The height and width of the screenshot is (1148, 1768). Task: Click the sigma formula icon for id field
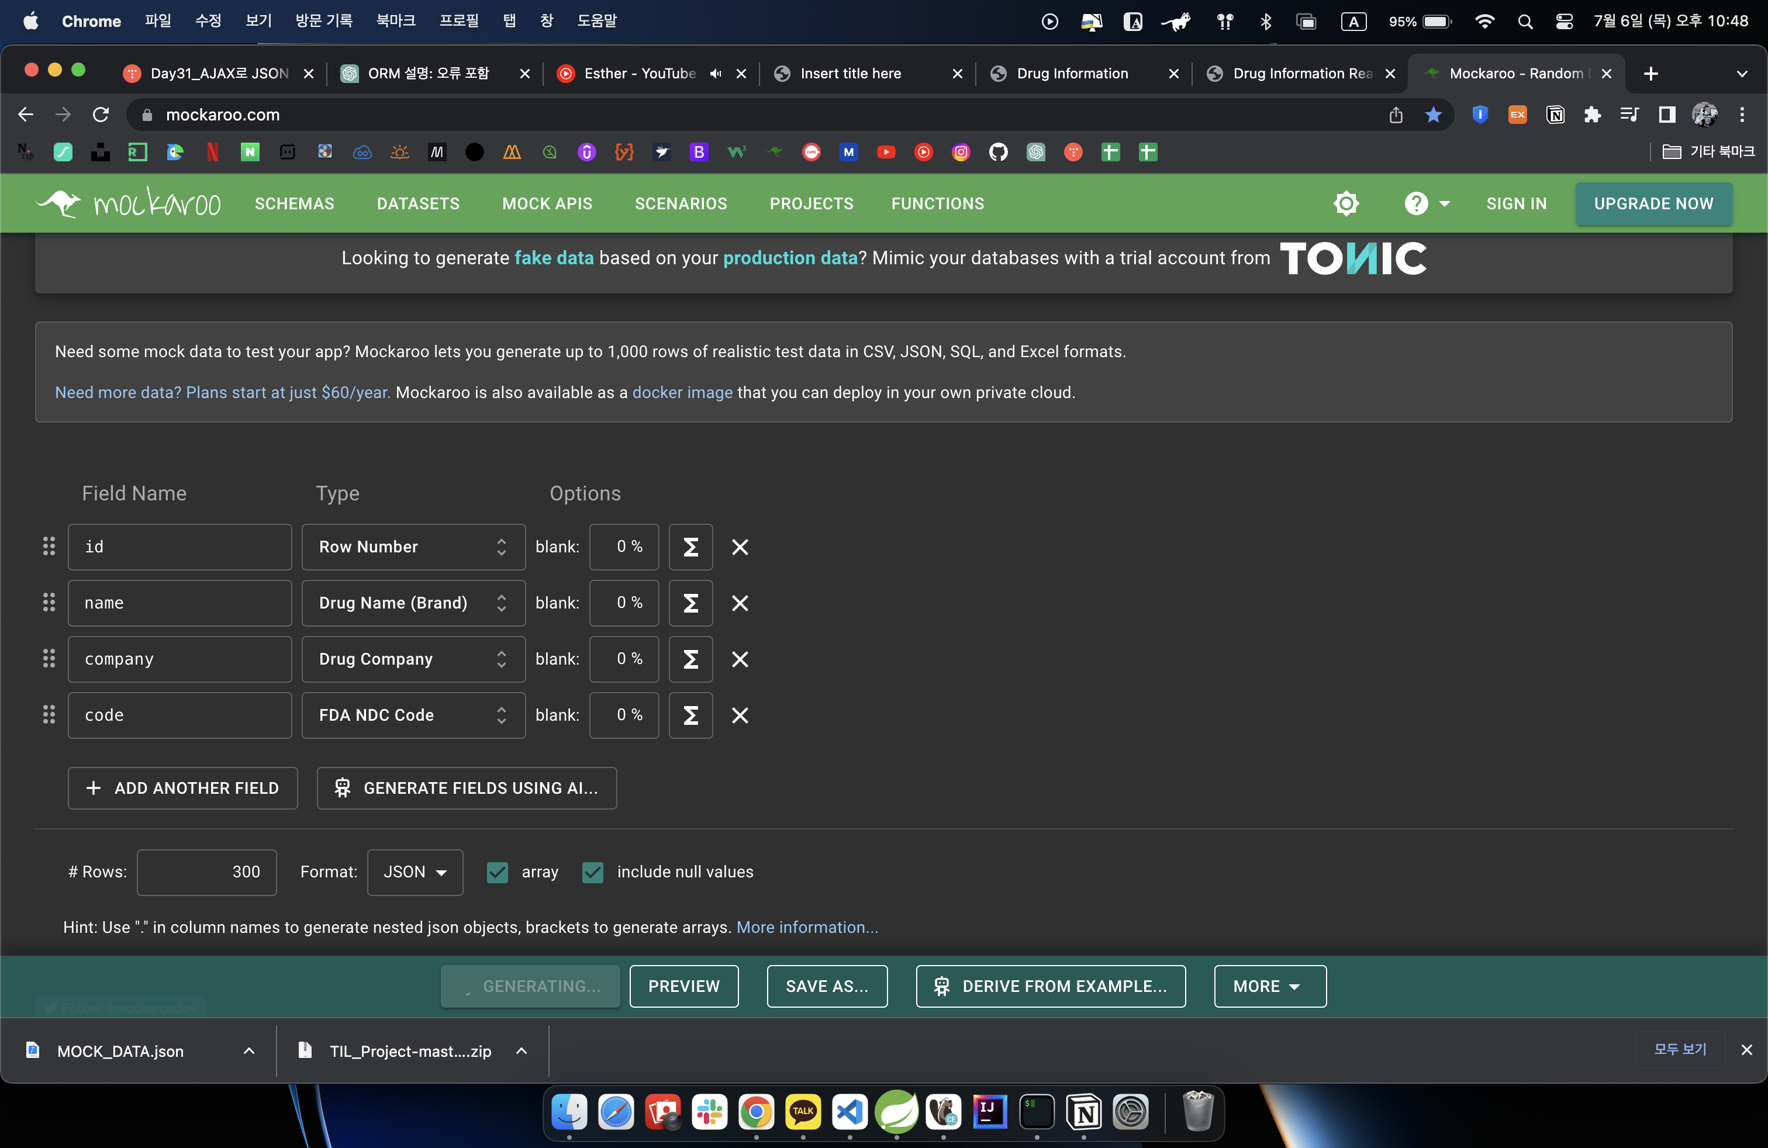point(690,547)
